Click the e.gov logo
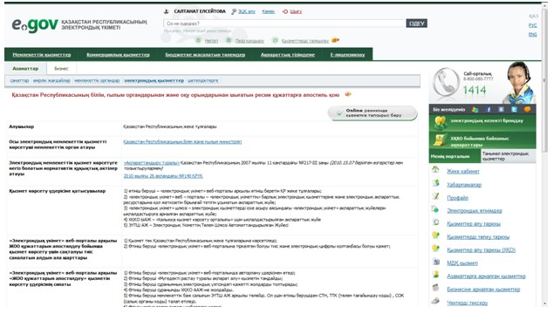The image size is (553, 334). click(x=35, y=24)
